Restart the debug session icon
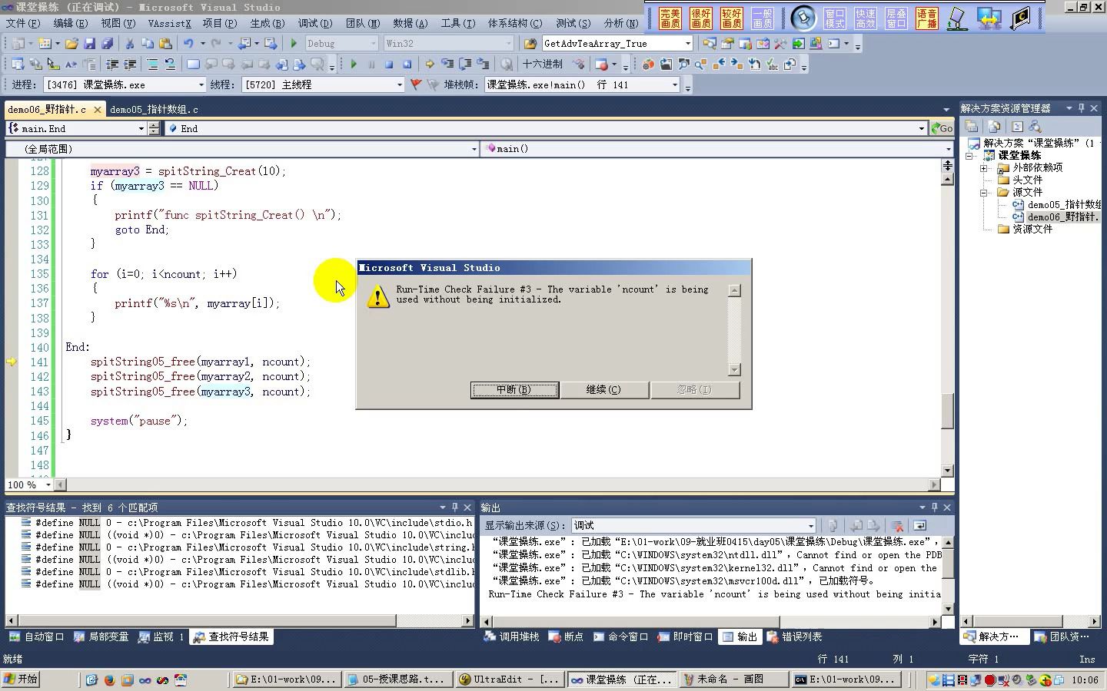Image resolution: width=1107 pixels, height=691 pixels. 407,64
